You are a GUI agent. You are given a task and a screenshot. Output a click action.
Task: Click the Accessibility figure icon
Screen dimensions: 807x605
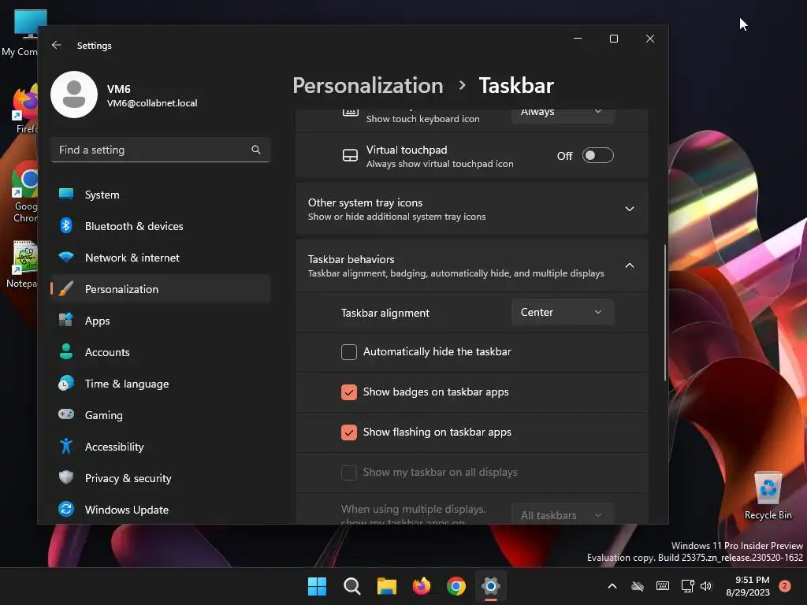coord(66,446)
